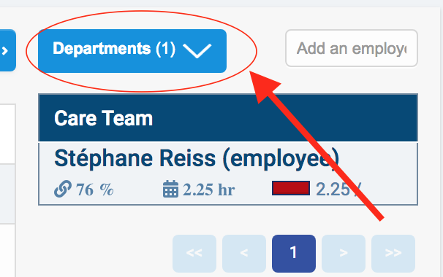
Task: Open Stéphane Reiss employee card
Action: click(x=228, y=173)
